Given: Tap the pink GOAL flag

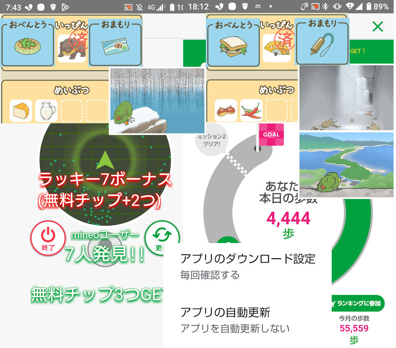Looking at the screenshot, I should tap(271, 135).
